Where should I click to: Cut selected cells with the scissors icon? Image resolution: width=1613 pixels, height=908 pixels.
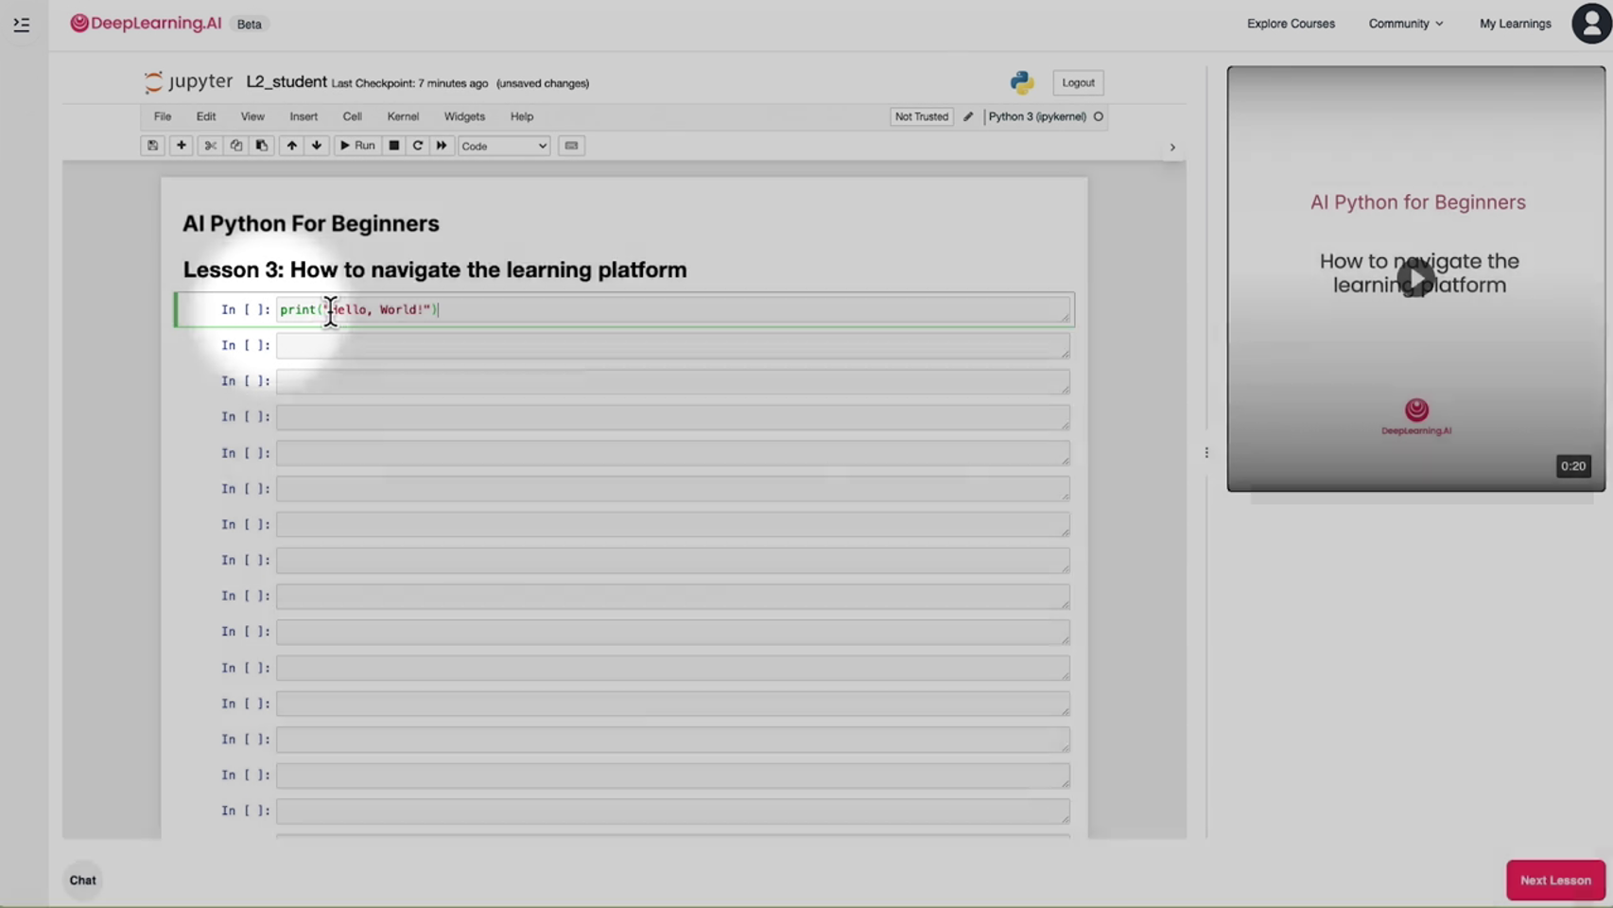coord(210,146)
